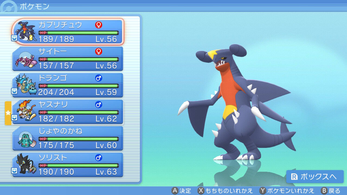Screen dimensions: 347x195
Task: Click the サイトー Pokémon sprite icon
Action: (26, 59)
